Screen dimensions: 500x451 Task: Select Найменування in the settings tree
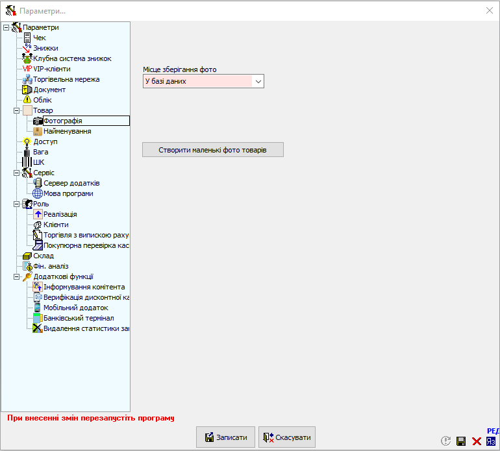67,131
